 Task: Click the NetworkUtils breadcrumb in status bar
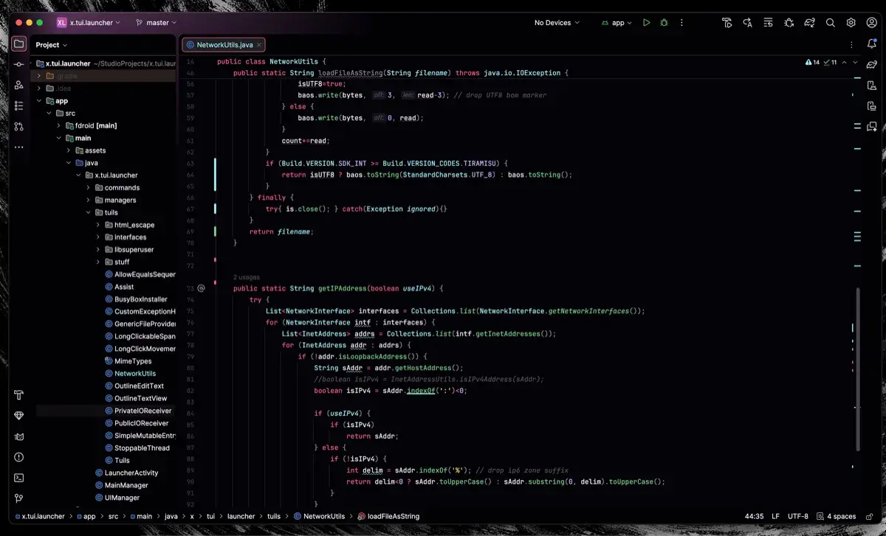pos(319,516)
